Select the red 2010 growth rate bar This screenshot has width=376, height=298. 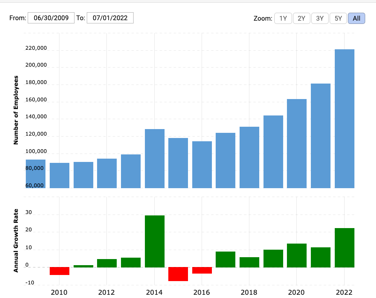[x=60, y=271]
